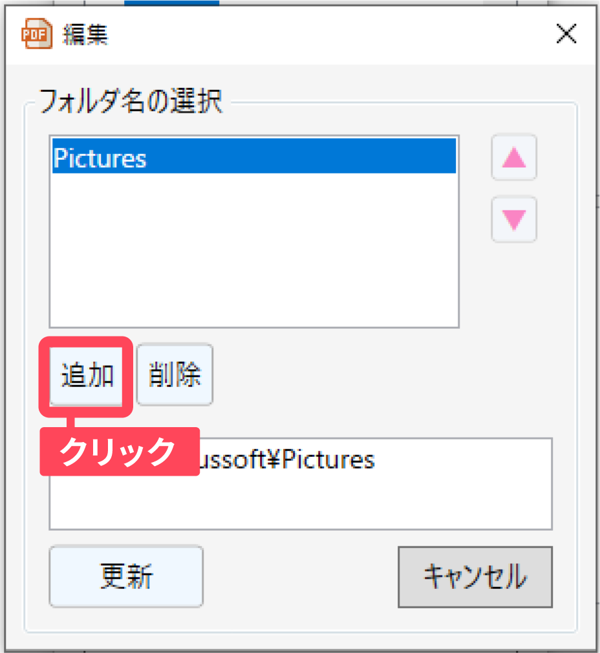Click empty area of the folder list box
Viewport: 600px width, 653px height.
pos(254,250)
